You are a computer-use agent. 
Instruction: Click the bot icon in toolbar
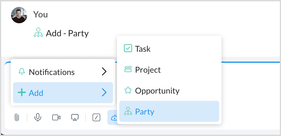(x=114, y=117)
